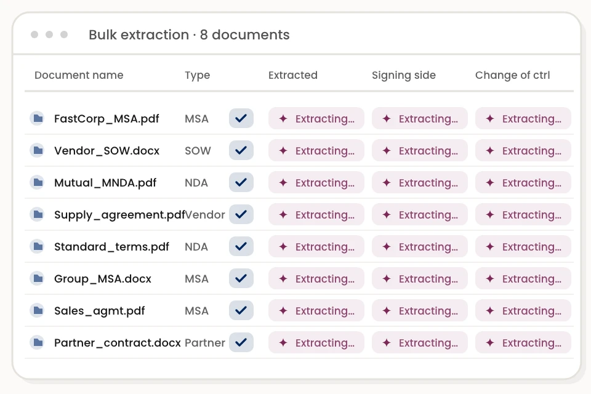This screenshot has width=591, height=394.
Task: Deselect the Standard_terms.pdf checkbox
Action: [241, 247]
